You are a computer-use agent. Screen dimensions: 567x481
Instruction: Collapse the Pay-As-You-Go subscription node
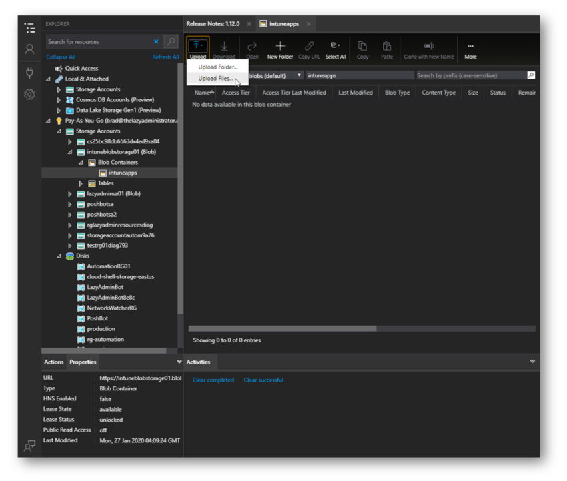coord(49,121)
